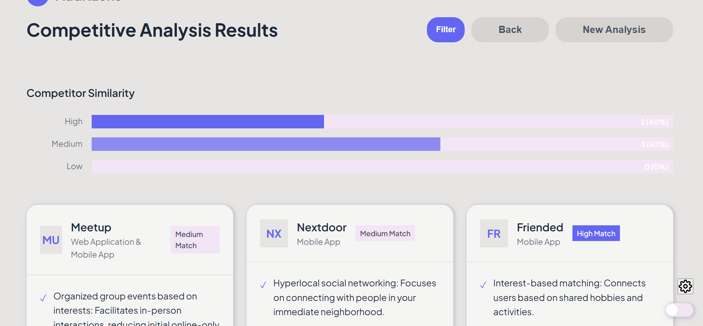Start a New Analysis
The image size is (703, 326).
pyautogui.click(x=614, y=30)
